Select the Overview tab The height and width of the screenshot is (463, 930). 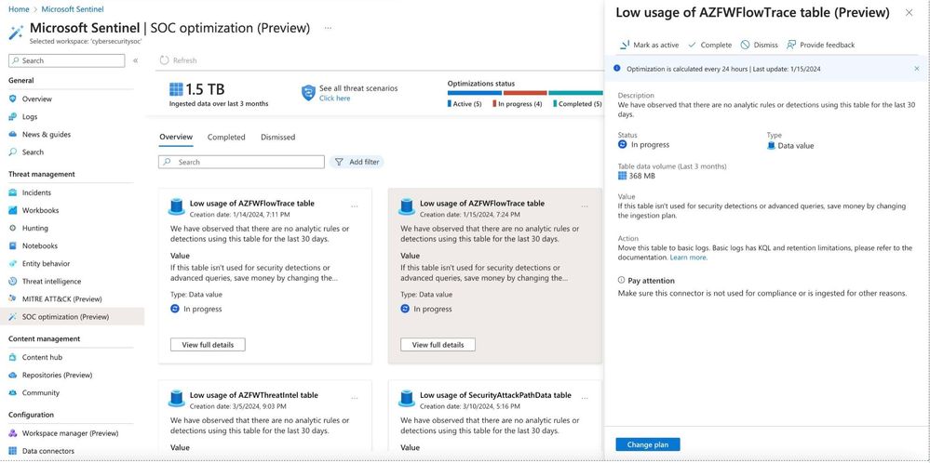[x=176, y=137]
